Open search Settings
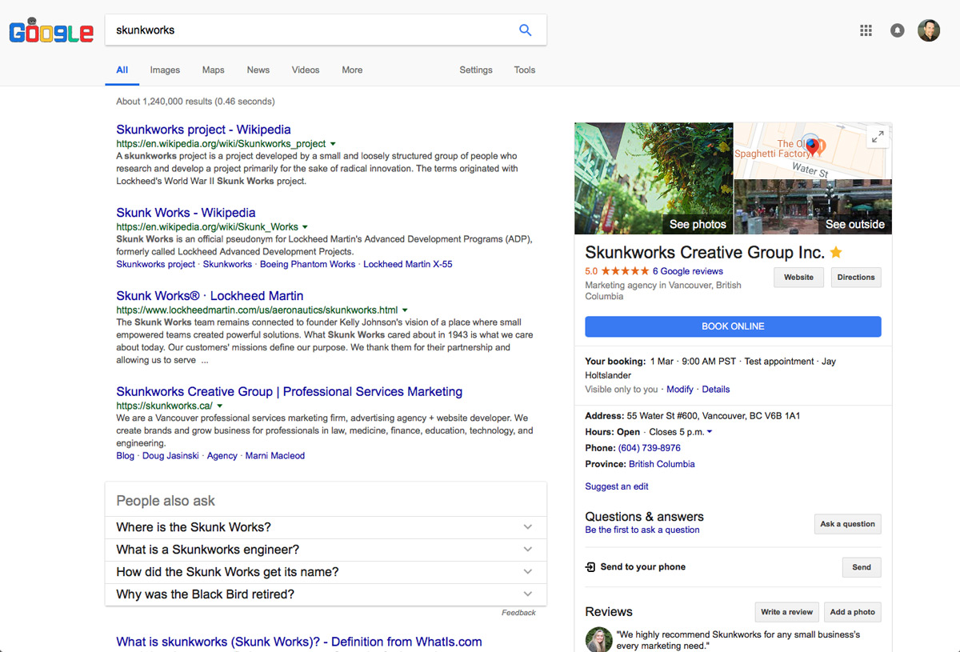Viewport: 960px width, 652px height. coord(476,70)
